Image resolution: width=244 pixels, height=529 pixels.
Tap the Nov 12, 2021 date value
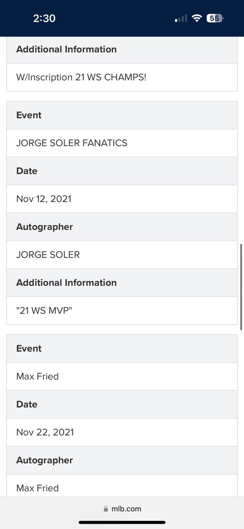point(44,199)
